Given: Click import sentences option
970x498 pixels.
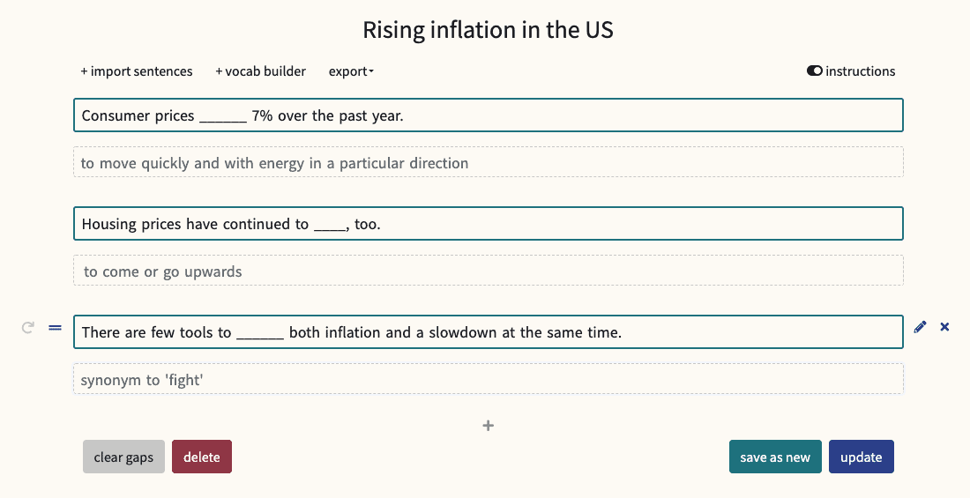Looking at the screenshot, I should tap(137, 71).
